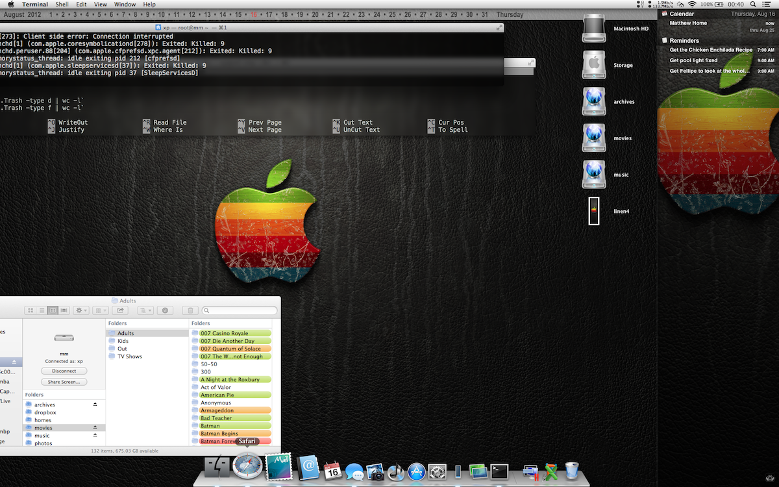Click Share Screen button
The image size is (779, 487).
pos(64,382)
